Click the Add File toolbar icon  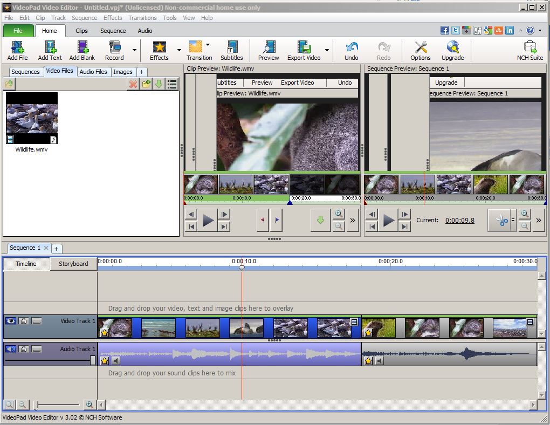17,51
